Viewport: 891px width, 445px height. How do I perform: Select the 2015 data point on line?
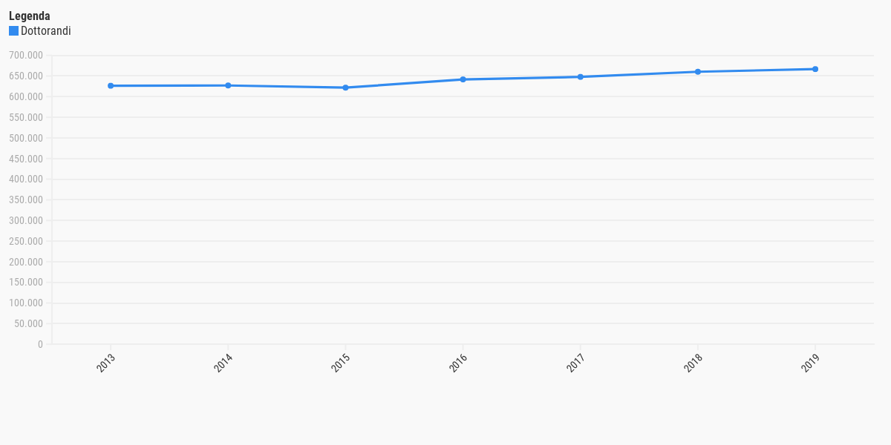(x=345, y=88)
